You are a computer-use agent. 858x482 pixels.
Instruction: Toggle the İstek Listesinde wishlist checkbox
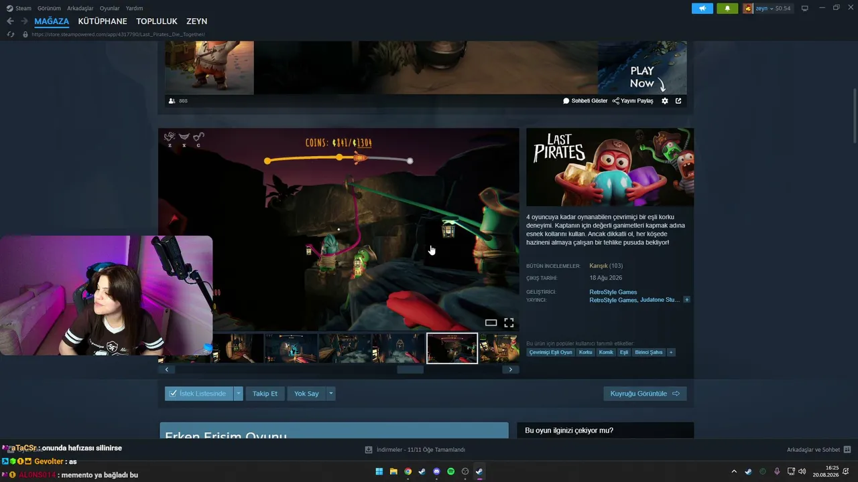[199, 394]
